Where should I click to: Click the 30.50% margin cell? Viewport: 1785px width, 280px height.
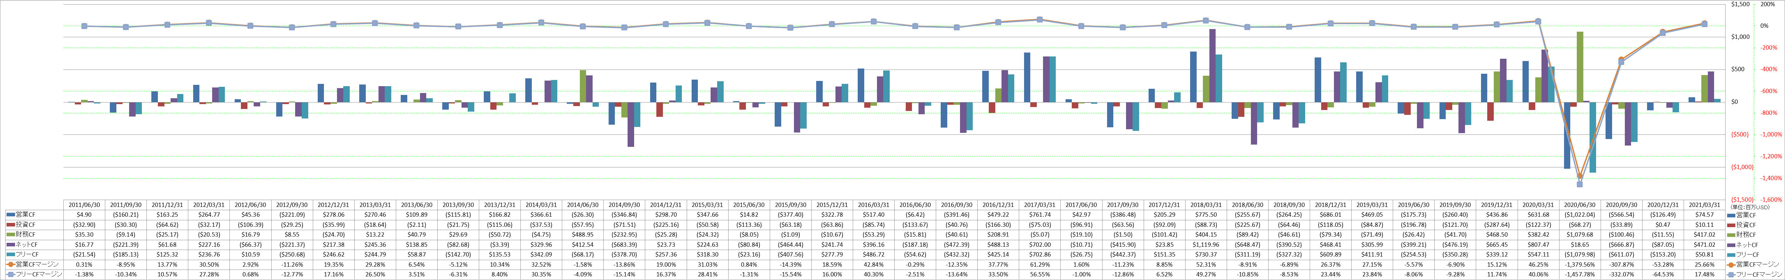(209, 264)
